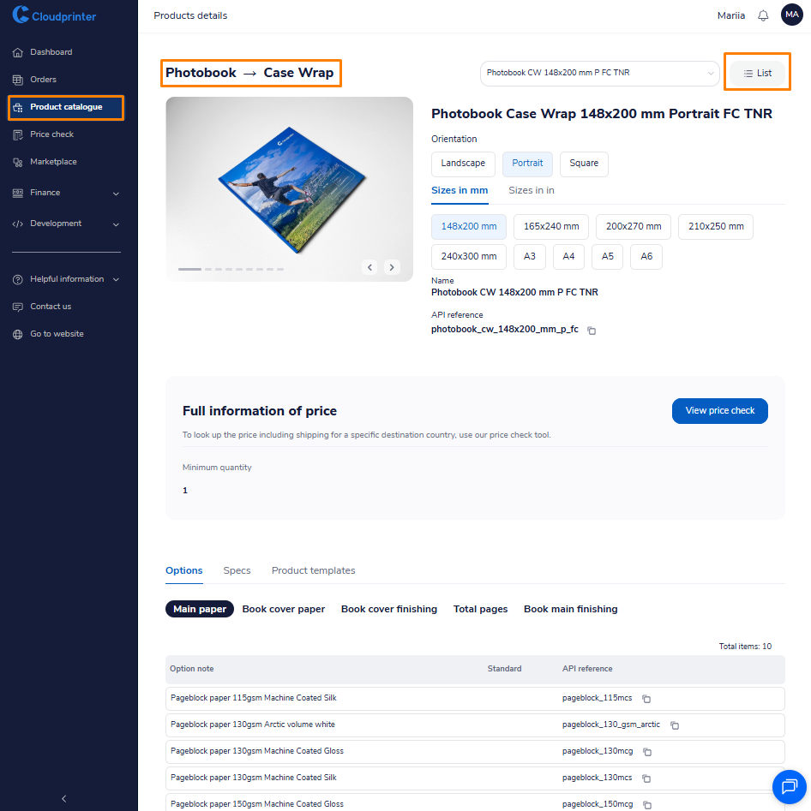Select Portrait orientation
The height and width of the screenshot is (811, 811).
pyautogui.click(x=527, y=164)
